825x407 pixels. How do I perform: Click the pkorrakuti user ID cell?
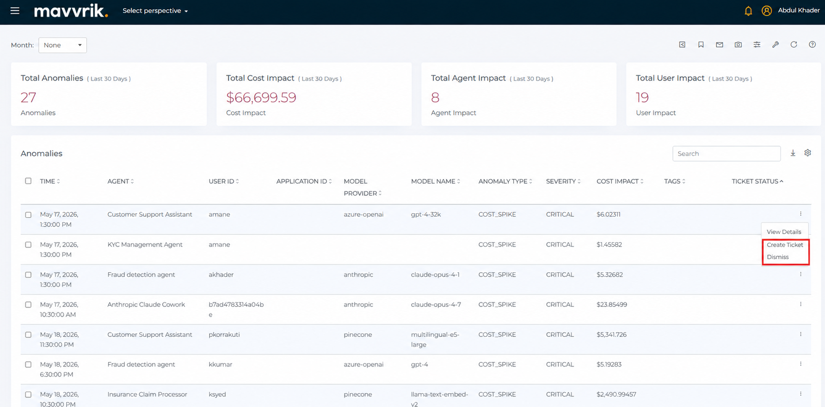224,335
